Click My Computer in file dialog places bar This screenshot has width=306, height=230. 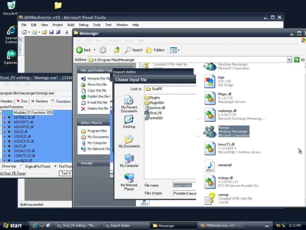pyautogui.click(x=129, y=161)
